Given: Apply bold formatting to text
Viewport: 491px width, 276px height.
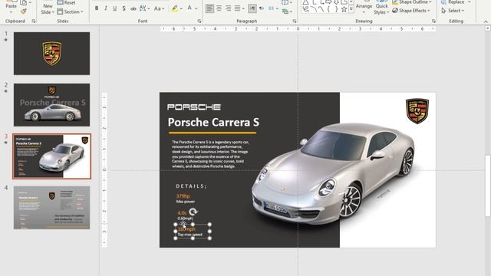Looking at the screenshot, I should [97, 8].
